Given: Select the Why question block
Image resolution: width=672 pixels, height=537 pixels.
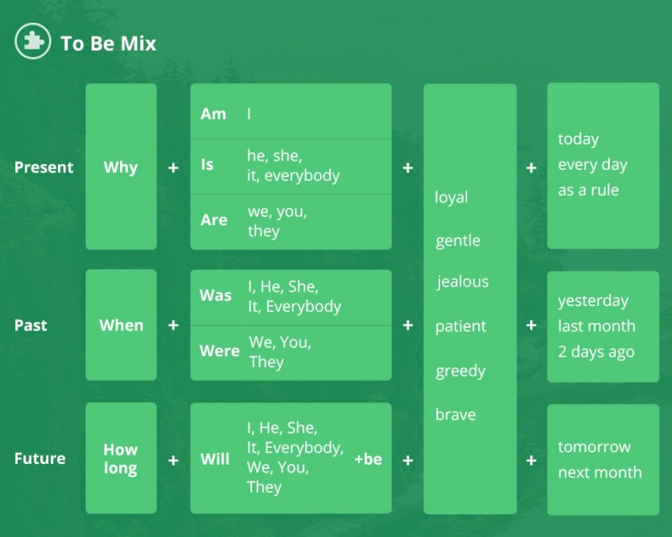Looking at the screenshot, I should pyautogui.click(x=121, y=166).
